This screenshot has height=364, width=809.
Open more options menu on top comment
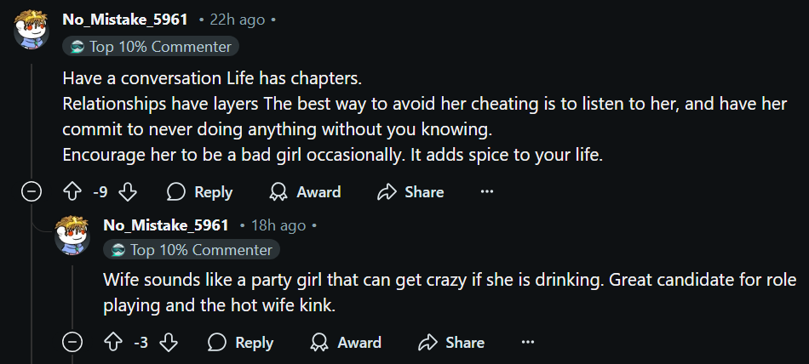[487, 192]
